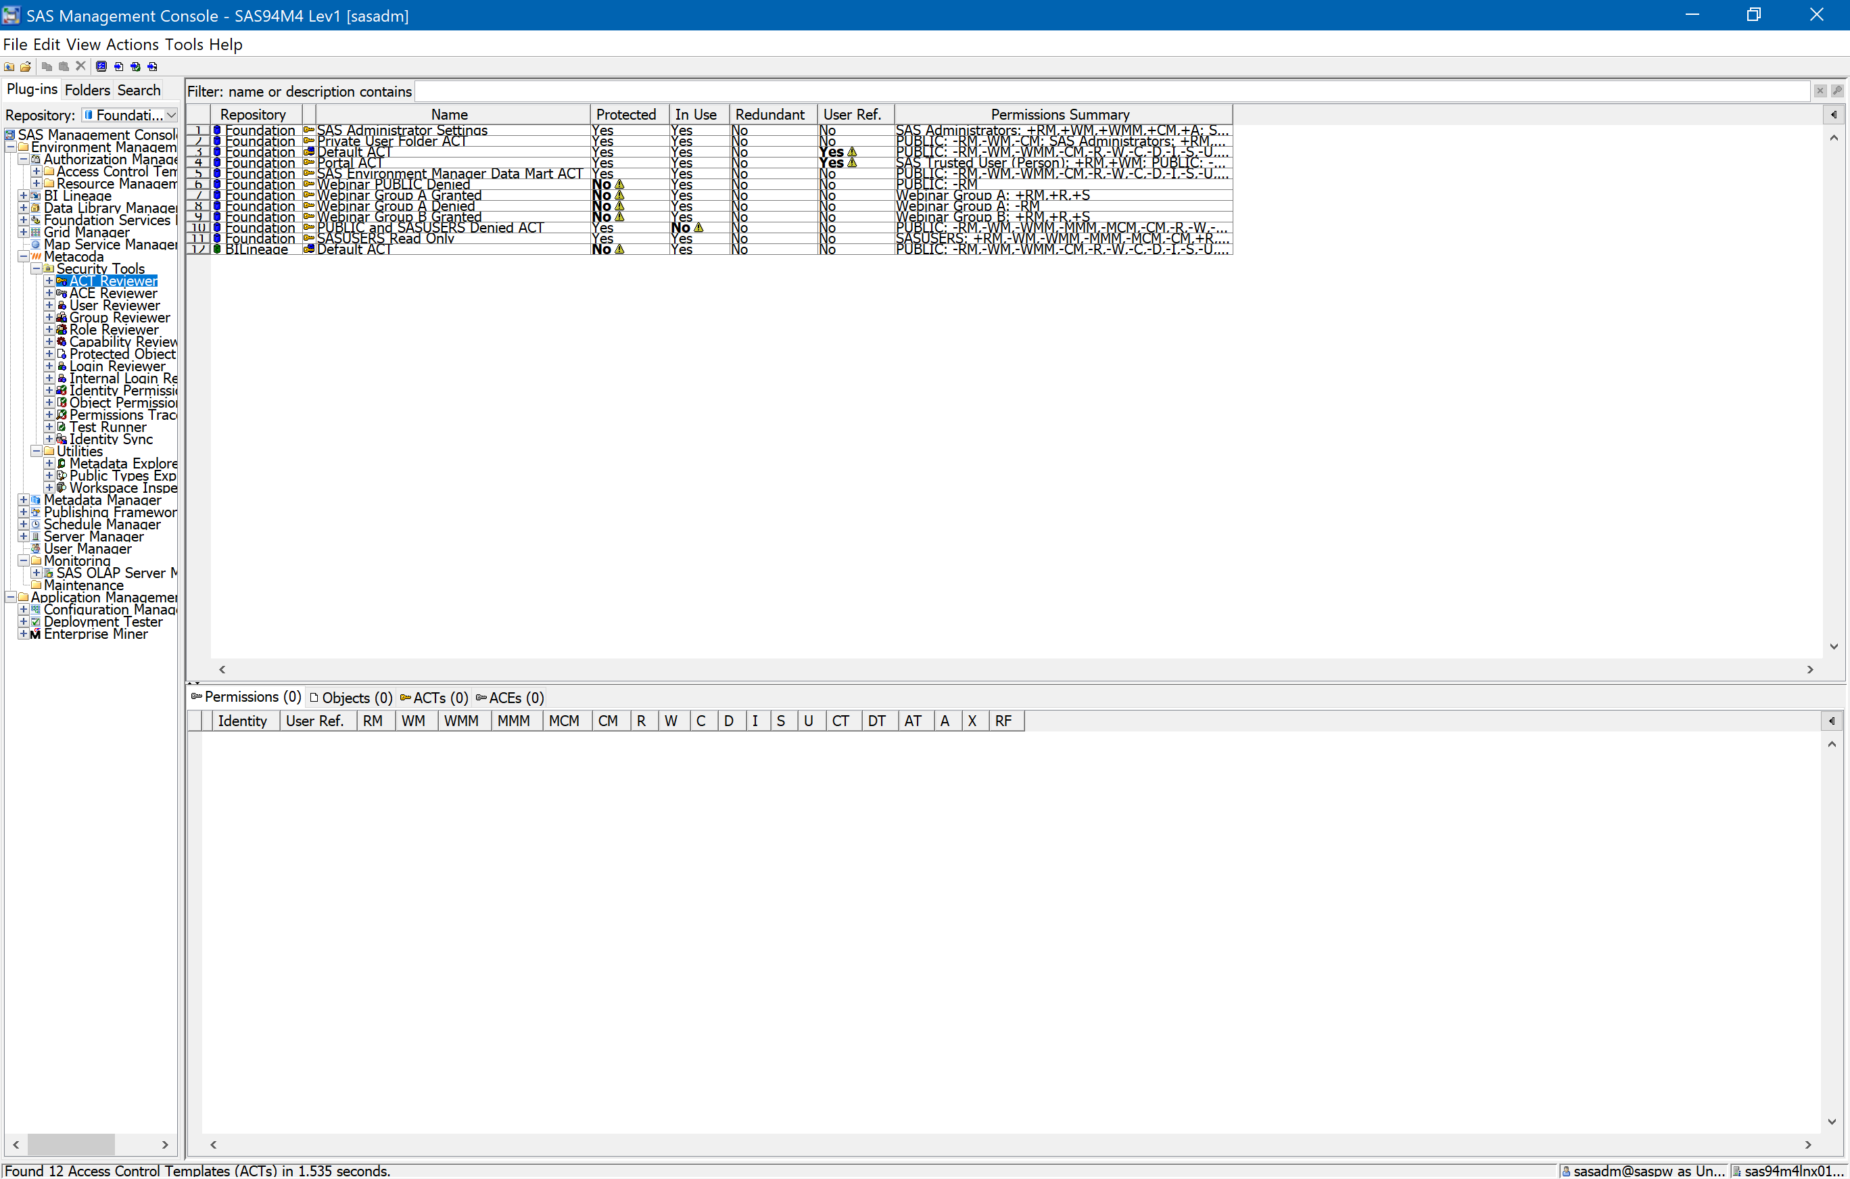1850x1179 pixels.
Task: Switch to the Search tab
Action: [139, 91]
